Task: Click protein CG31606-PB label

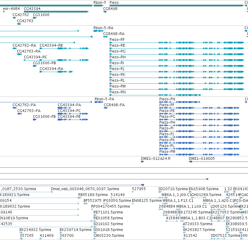Action: pos(44,117)
